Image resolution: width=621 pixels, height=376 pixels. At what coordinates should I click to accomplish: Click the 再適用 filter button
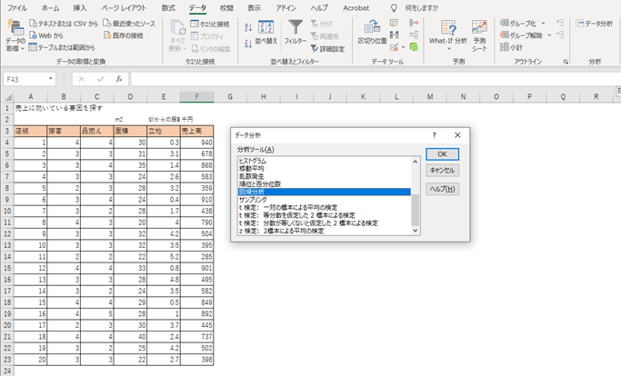[x=325, y=36]
